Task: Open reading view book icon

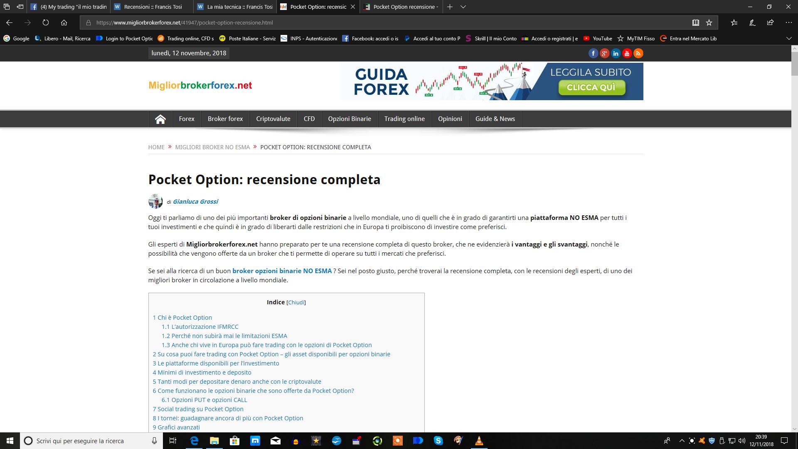Action: point(695,22)
